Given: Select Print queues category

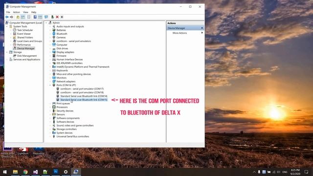Looking at the screenshot, I should [x=63, y=103].
